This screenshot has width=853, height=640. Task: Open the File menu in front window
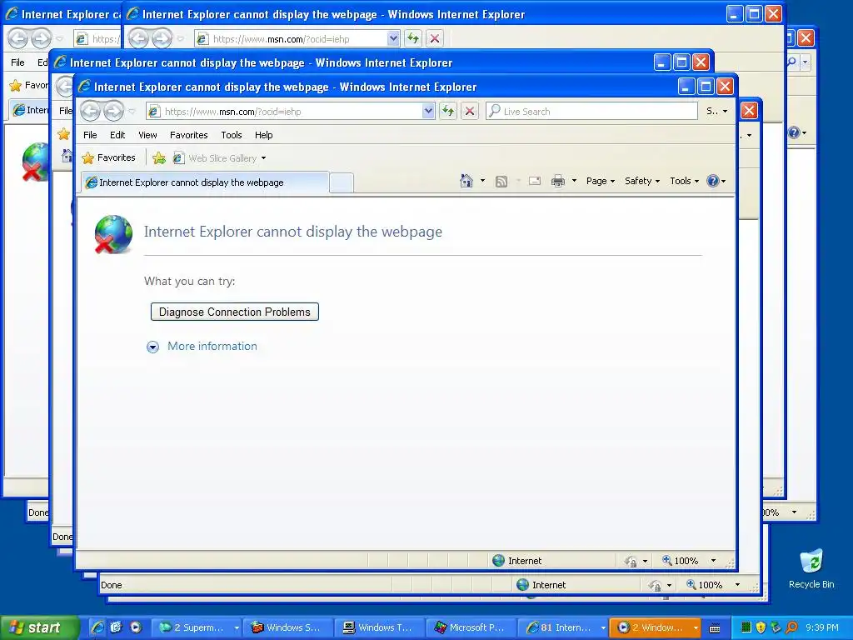(90, 135)
